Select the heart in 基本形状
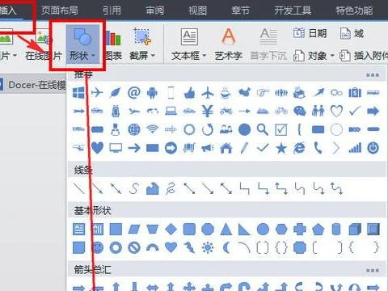This screenshot has width=388, height=291. (x=171, y=247)
